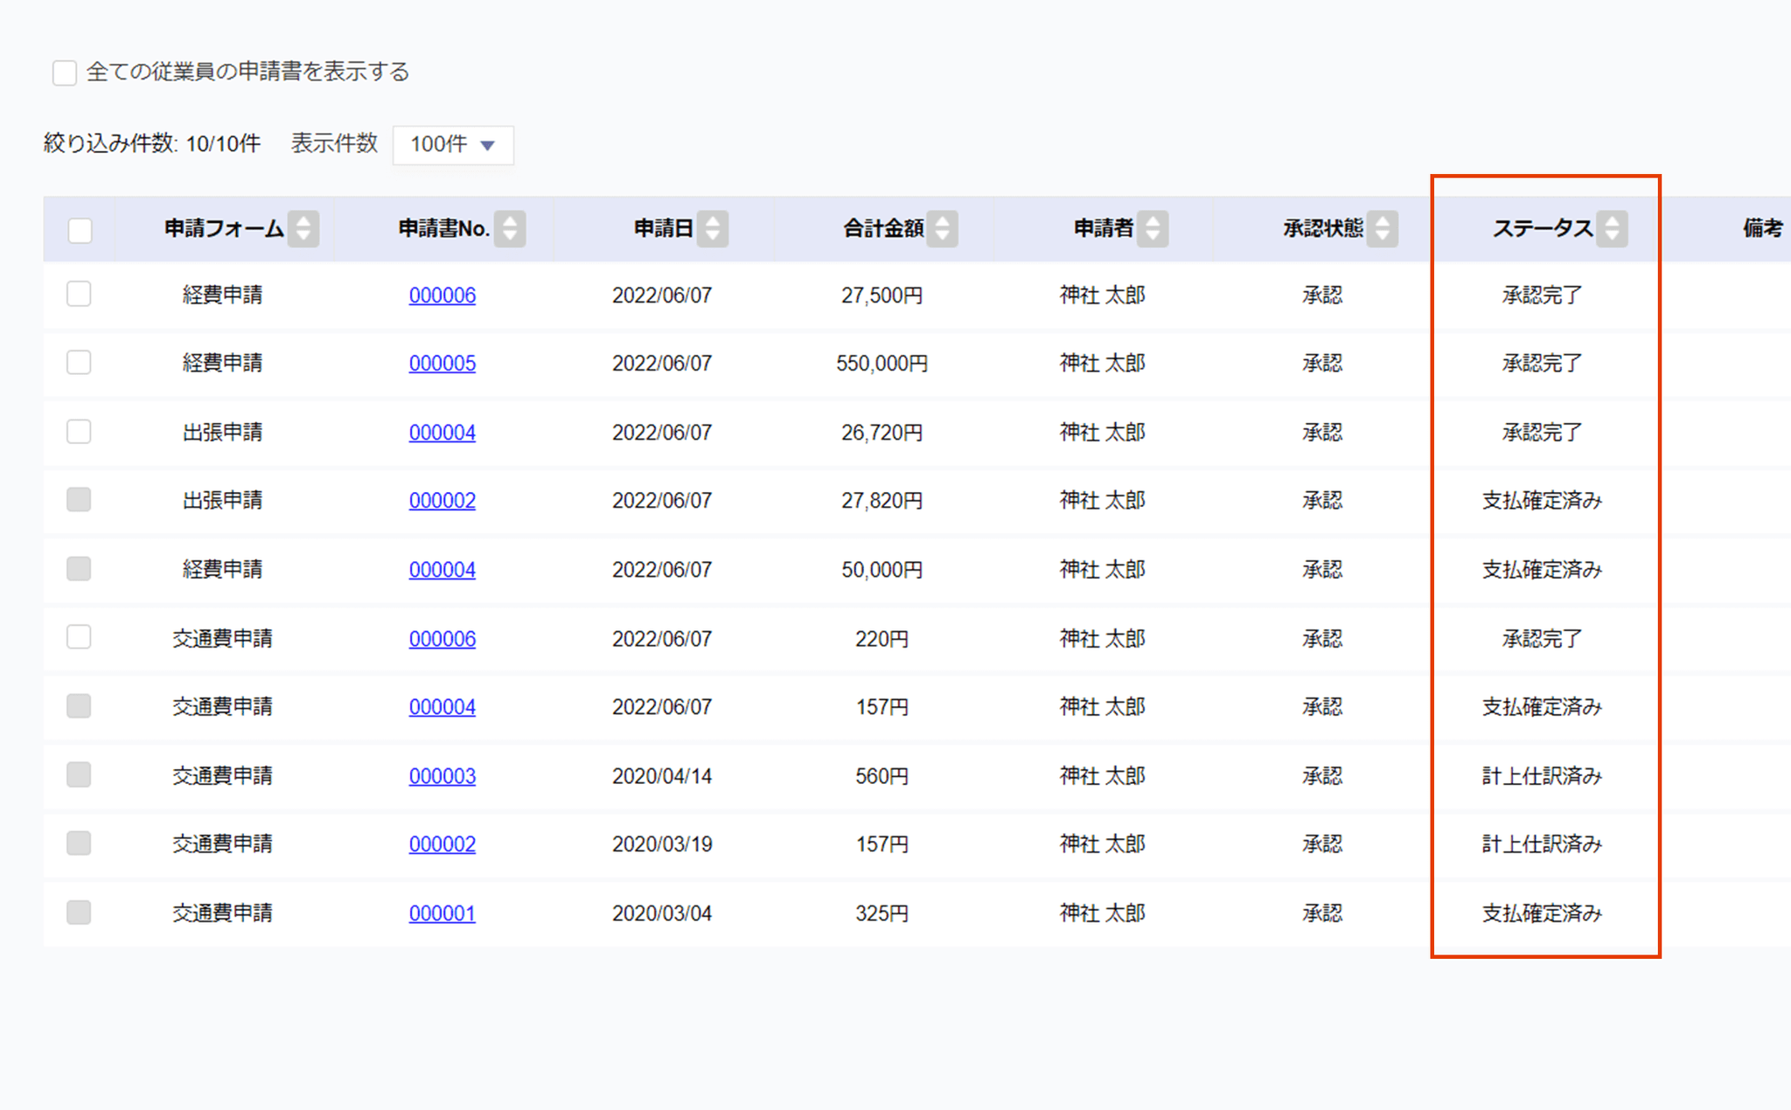
Task: Tick the header select-all checkbox
Action: pyautogui.click(x=80, y=231)
